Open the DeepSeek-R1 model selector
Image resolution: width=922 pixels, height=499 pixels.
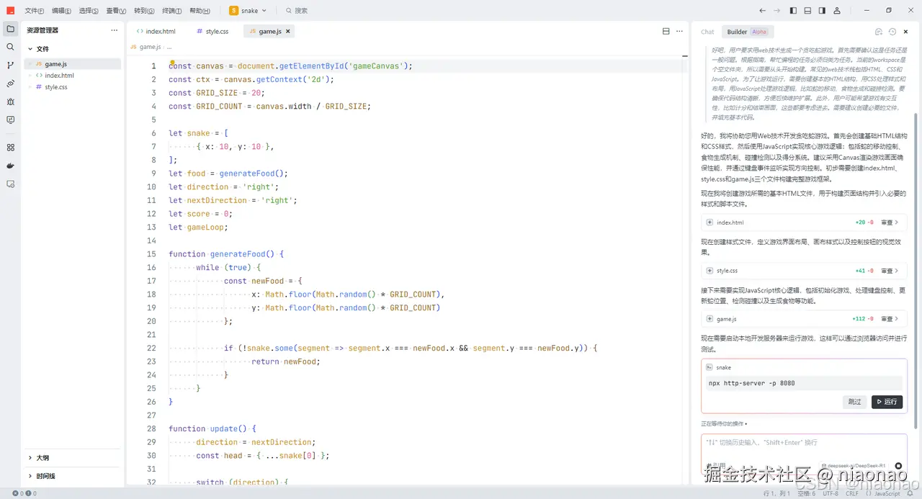854,466
